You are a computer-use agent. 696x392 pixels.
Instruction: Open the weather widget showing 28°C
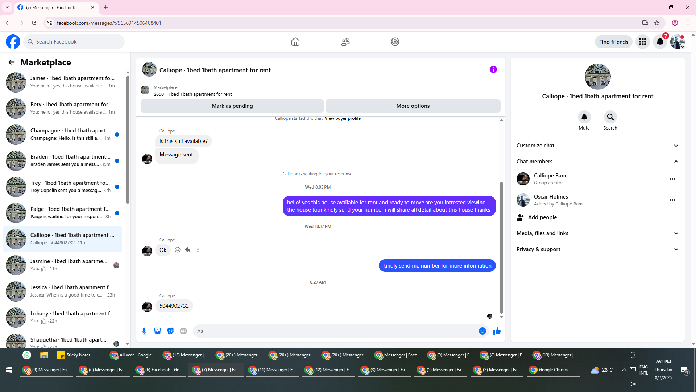[602, 370]
